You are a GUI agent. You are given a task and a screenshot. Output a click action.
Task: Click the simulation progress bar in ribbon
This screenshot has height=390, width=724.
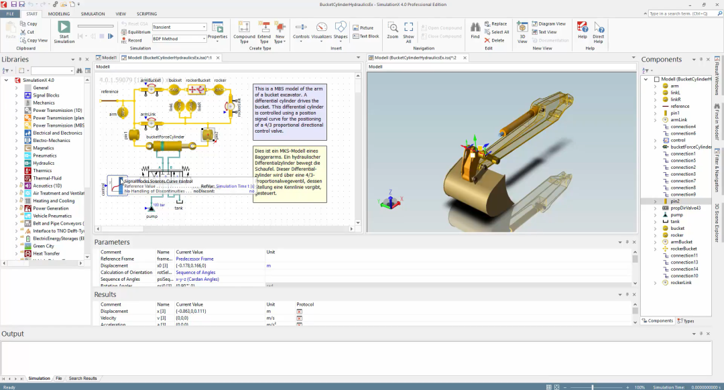pyautogui.click(x=95, y=26)
